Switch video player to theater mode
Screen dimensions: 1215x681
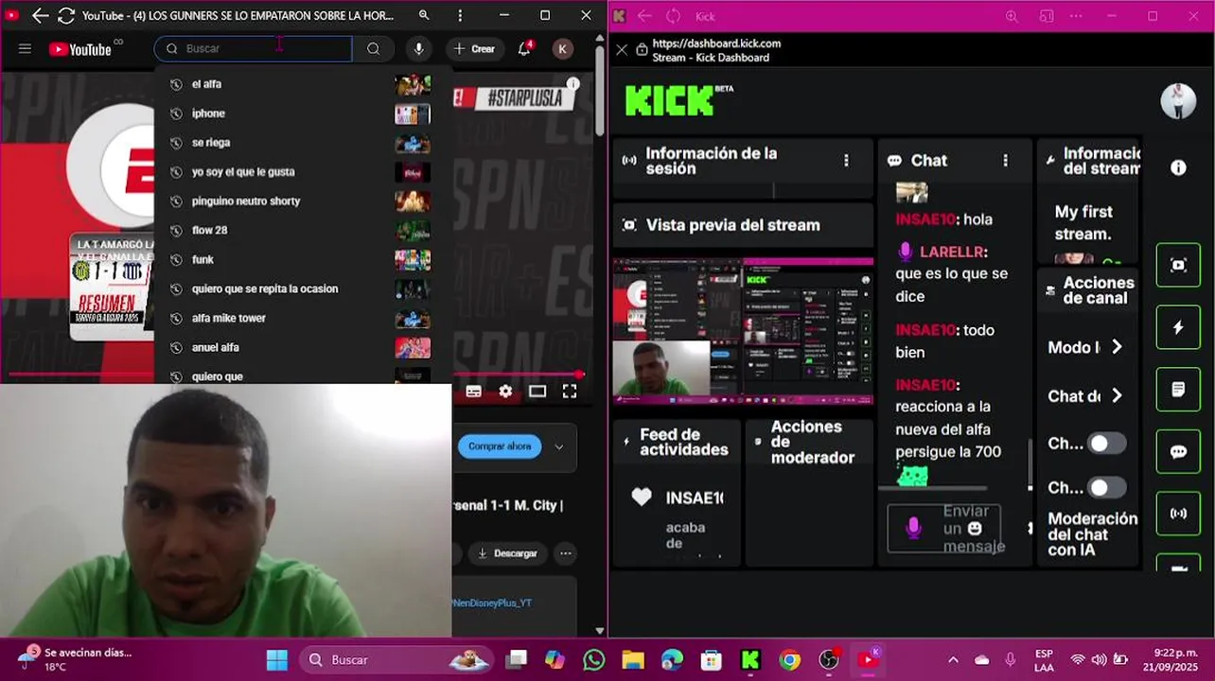(x=537, y=392)
